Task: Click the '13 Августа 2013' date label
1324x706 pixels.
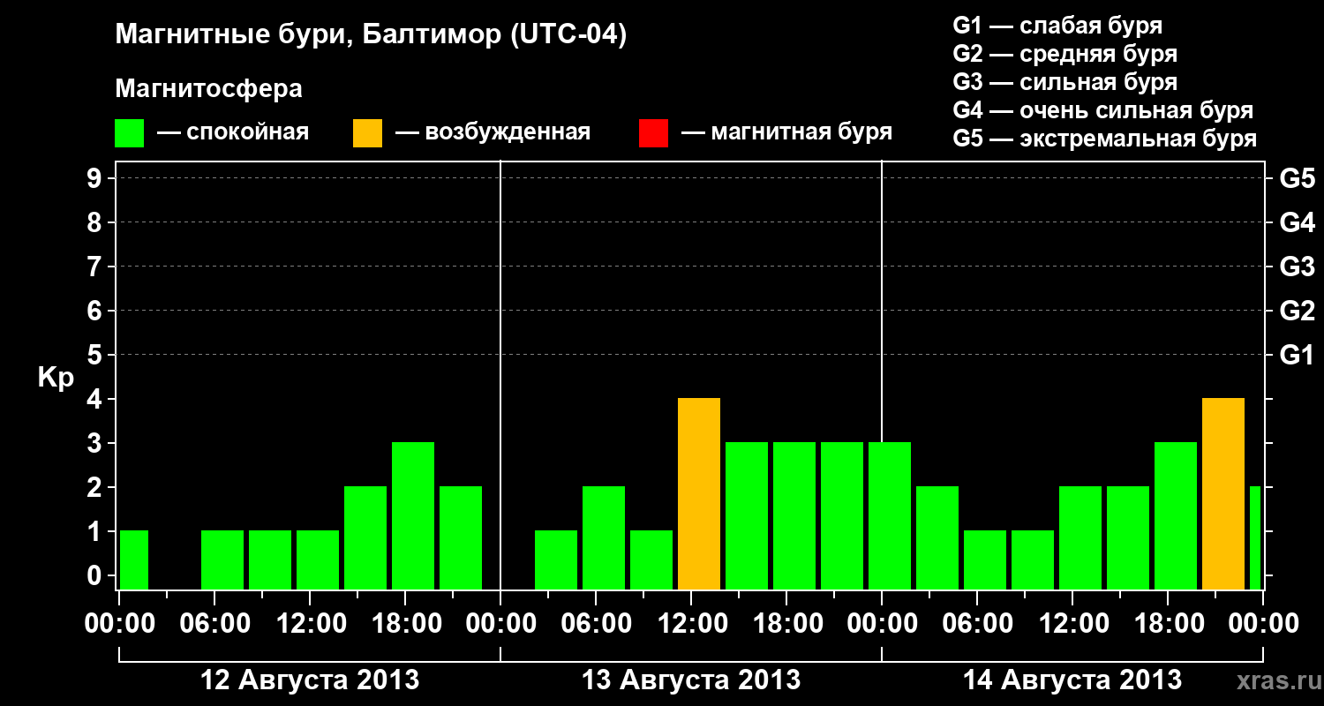Action: (x=691, y=680)
